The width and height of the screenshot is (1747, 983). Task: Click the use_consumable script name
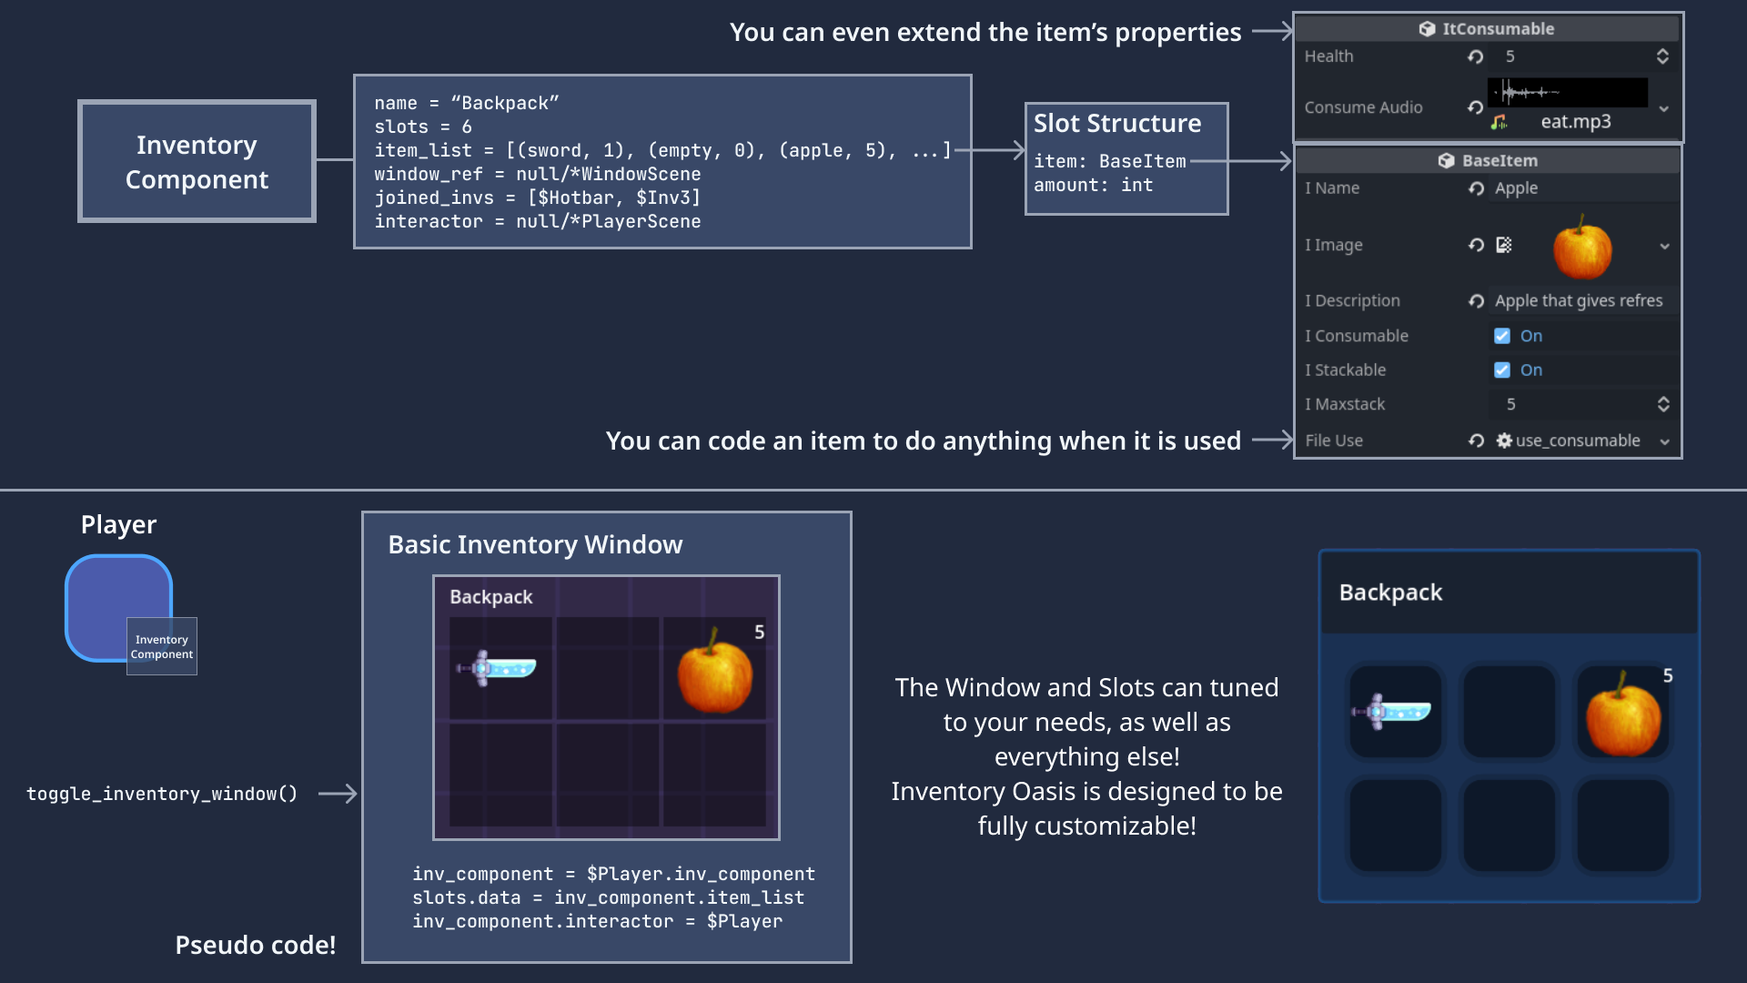tap(1578, 441)
